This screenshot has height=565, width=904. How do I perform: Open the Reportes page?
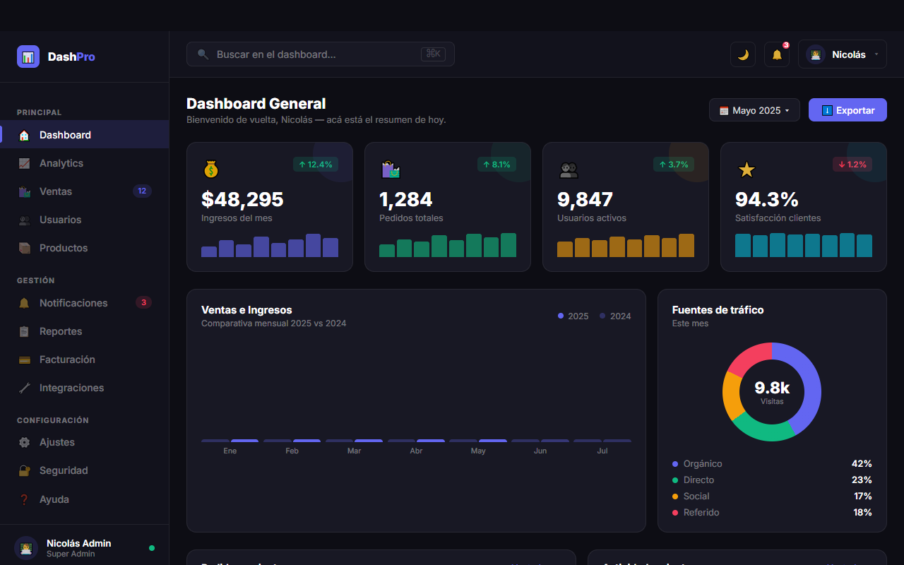point(84,331)
